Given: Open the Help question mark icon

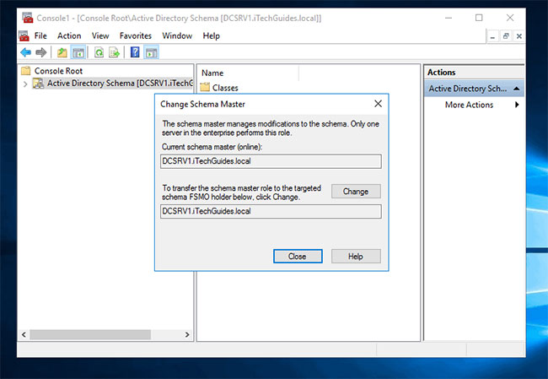Looking at the screenshot, I should pos(135,52).
